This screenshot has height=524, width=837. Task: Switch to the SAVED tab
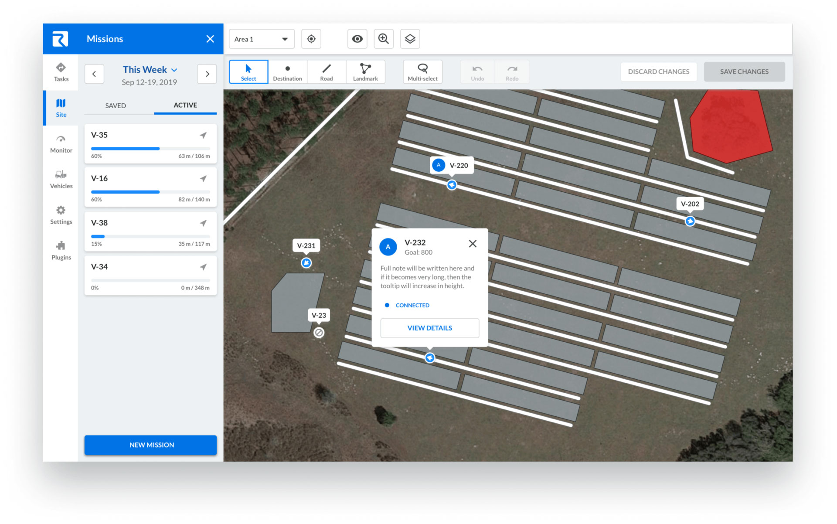[x=116, y=105]
